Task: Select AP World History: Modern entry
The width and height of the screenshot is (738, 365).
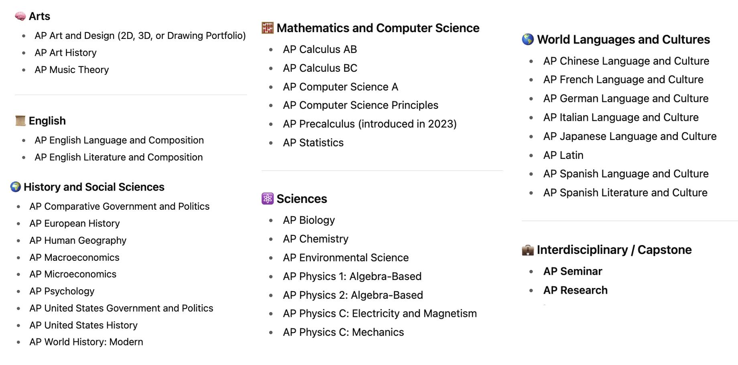Action: click(86, 342)
